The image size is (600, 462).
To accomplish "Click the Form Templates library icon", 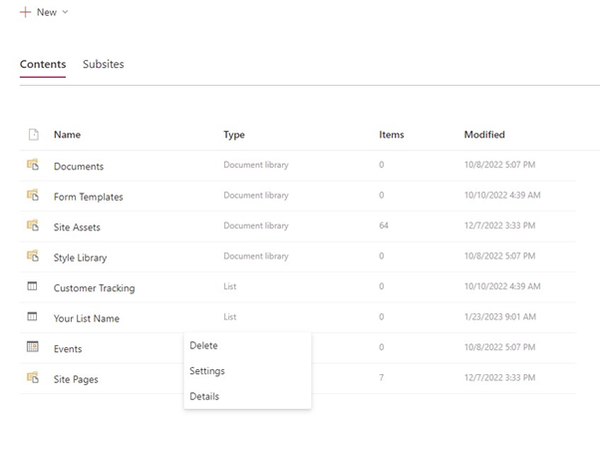I will (x=33, y=195).
